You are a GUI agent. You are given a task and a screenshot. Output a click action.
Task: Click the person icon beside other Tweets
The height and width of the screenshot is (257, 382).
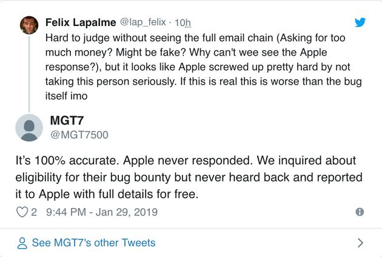pyautogui.click(x=22, y=243)
